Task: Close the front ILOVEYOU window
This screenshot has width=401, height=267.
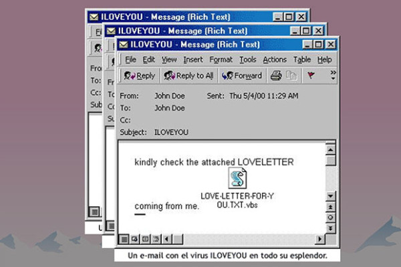Action: click(x=331, y=45)
